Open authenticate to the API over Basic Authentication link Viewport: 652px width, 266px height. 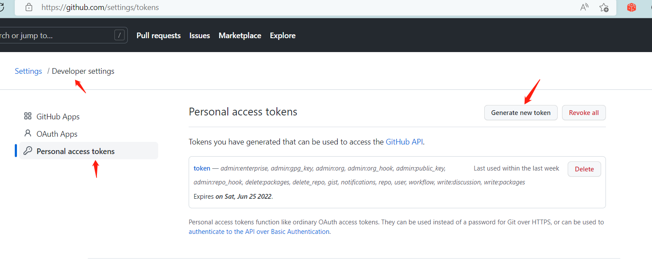(x=259, y=232)
